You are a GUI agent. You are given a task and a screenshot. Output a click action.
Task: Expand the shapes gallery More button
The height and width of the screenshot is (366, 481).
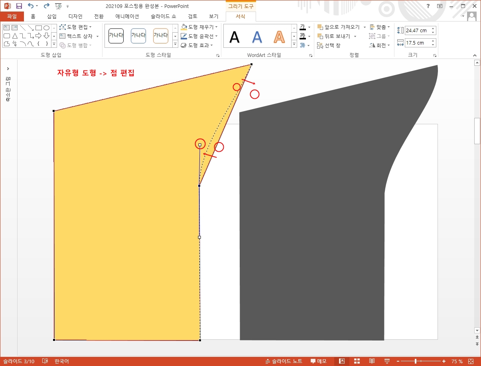54,44
